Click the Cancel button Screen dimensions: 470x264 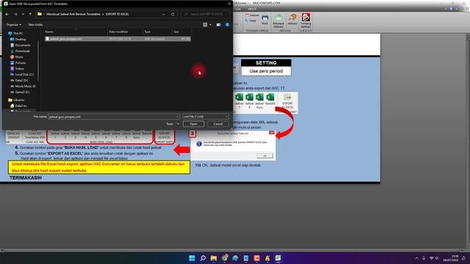click(x=218, y=124)
